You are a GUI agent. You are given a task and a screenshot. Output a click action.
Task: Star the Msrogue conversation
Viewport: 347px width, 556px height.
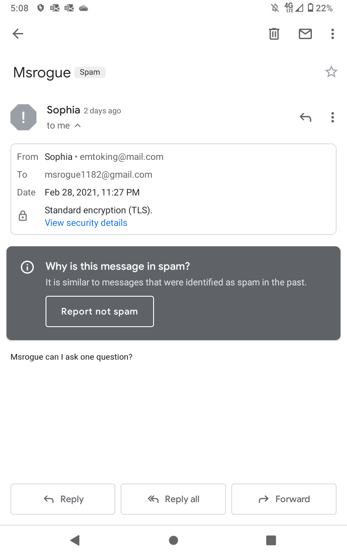point(331,72)
